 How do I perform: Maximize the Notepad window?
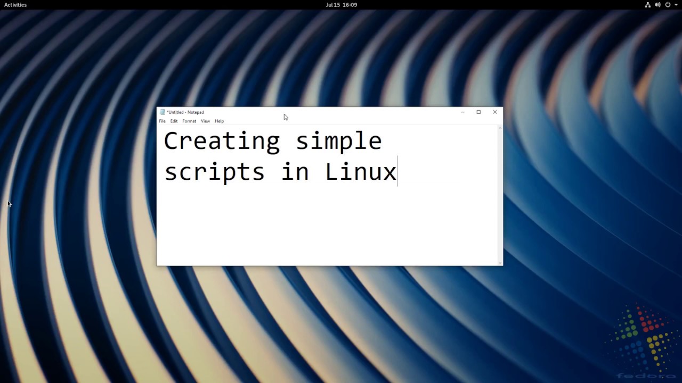[478, 112]
